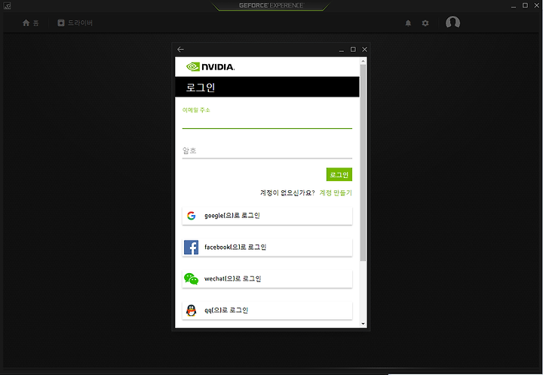The image size is (543, 375).
Task: Focus the 암호 password field
Action: click(267, 151)
